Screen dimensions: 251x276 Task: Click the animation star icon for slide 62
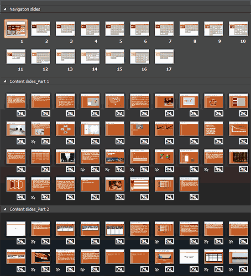coord(157,242)
